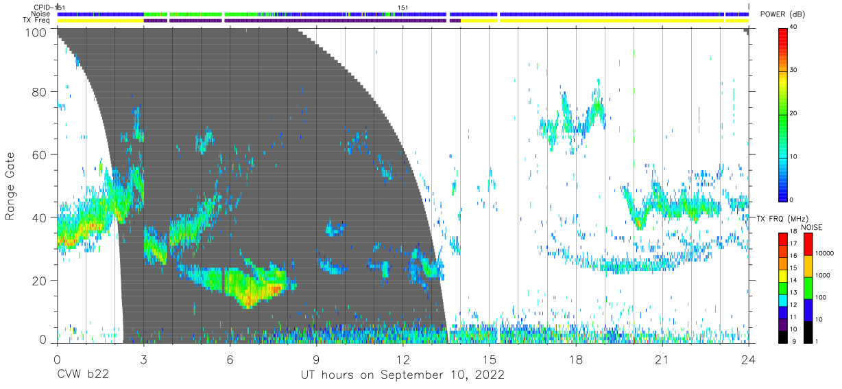
Task: Click the x-axis hour tick "12"
Action: (x=402, y=359)
